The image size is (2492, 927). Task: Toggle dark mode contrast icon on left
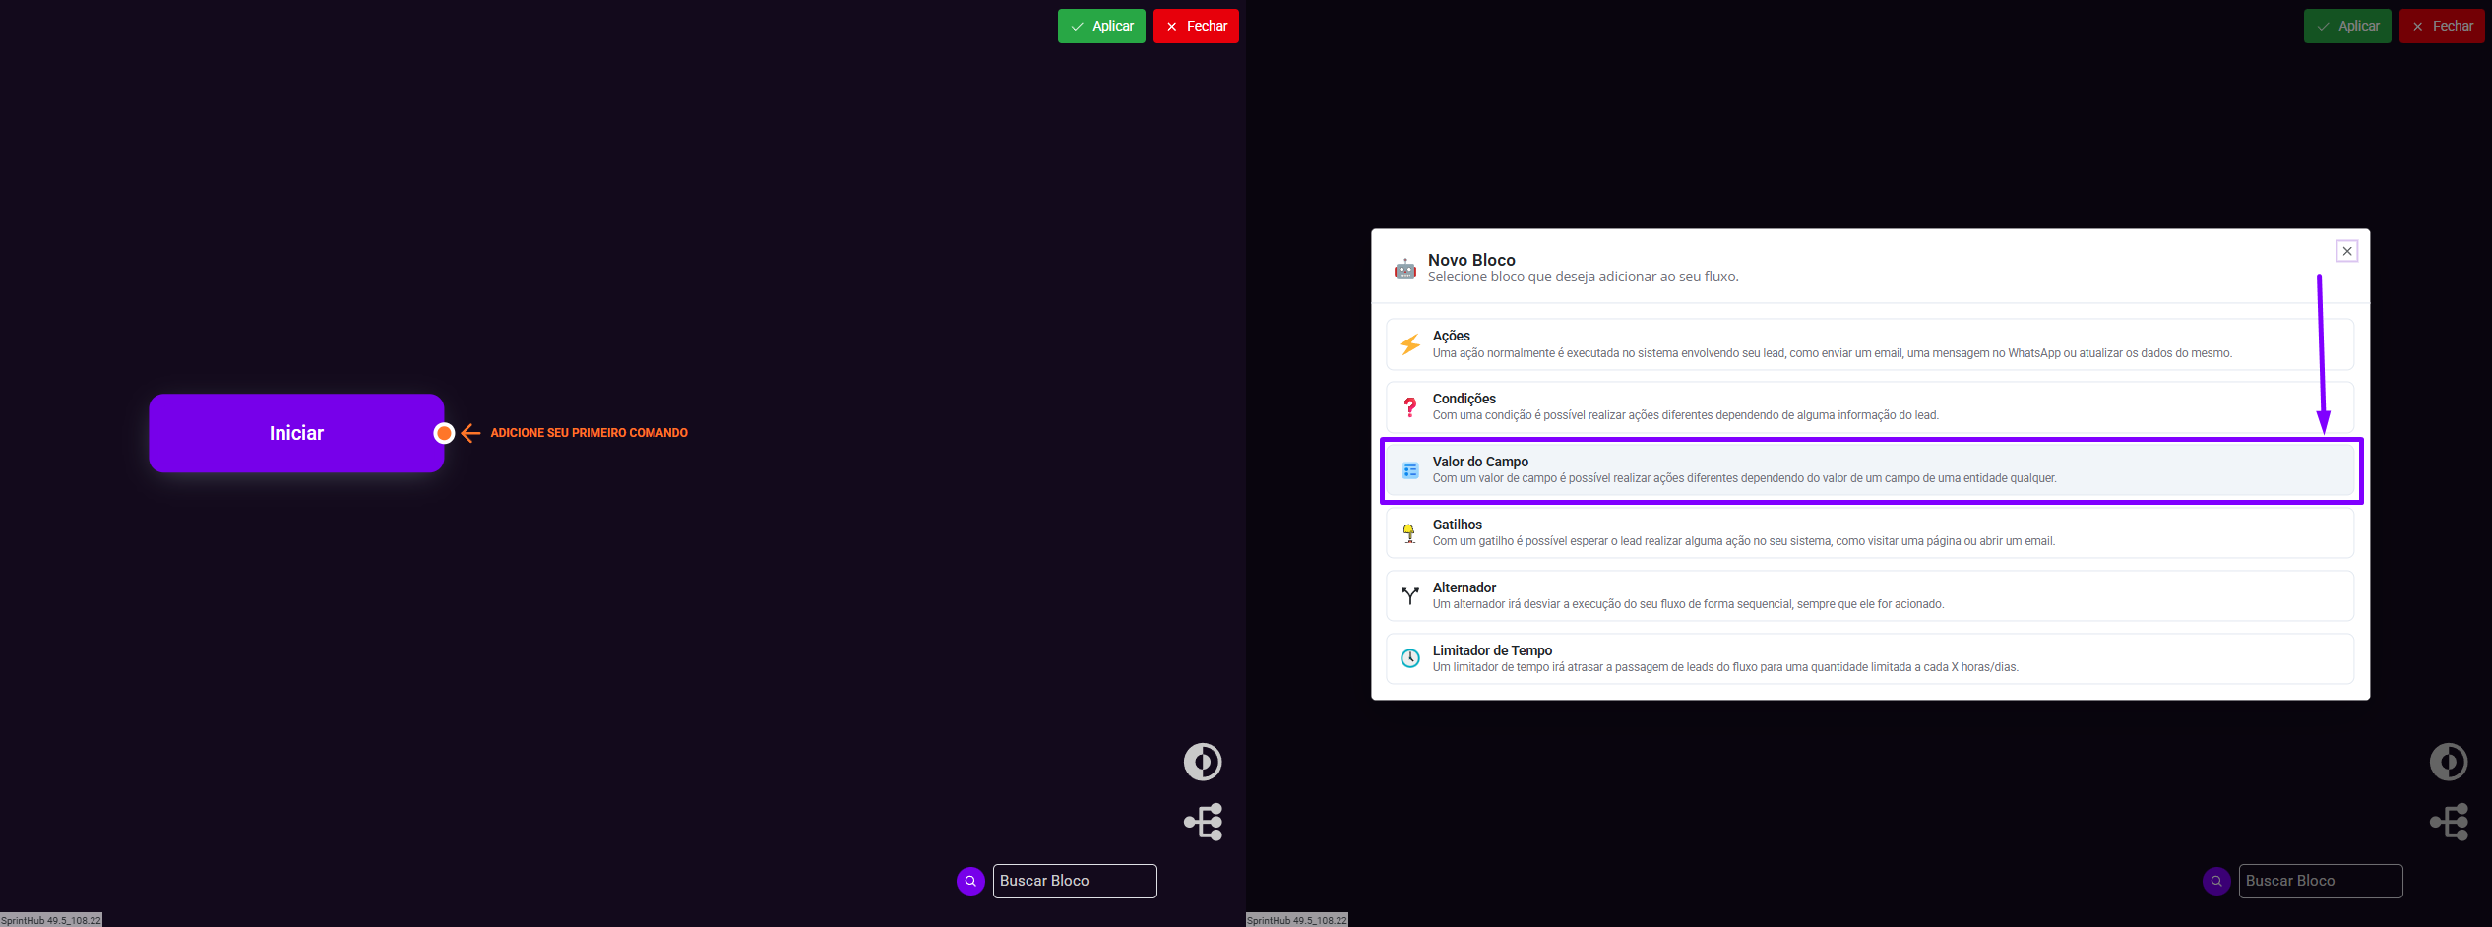[x=1203, y=762]
